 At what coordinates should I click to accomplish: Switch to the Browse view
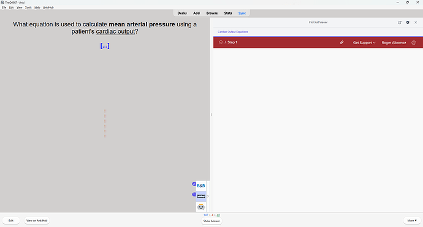click(x=212, y=13)
